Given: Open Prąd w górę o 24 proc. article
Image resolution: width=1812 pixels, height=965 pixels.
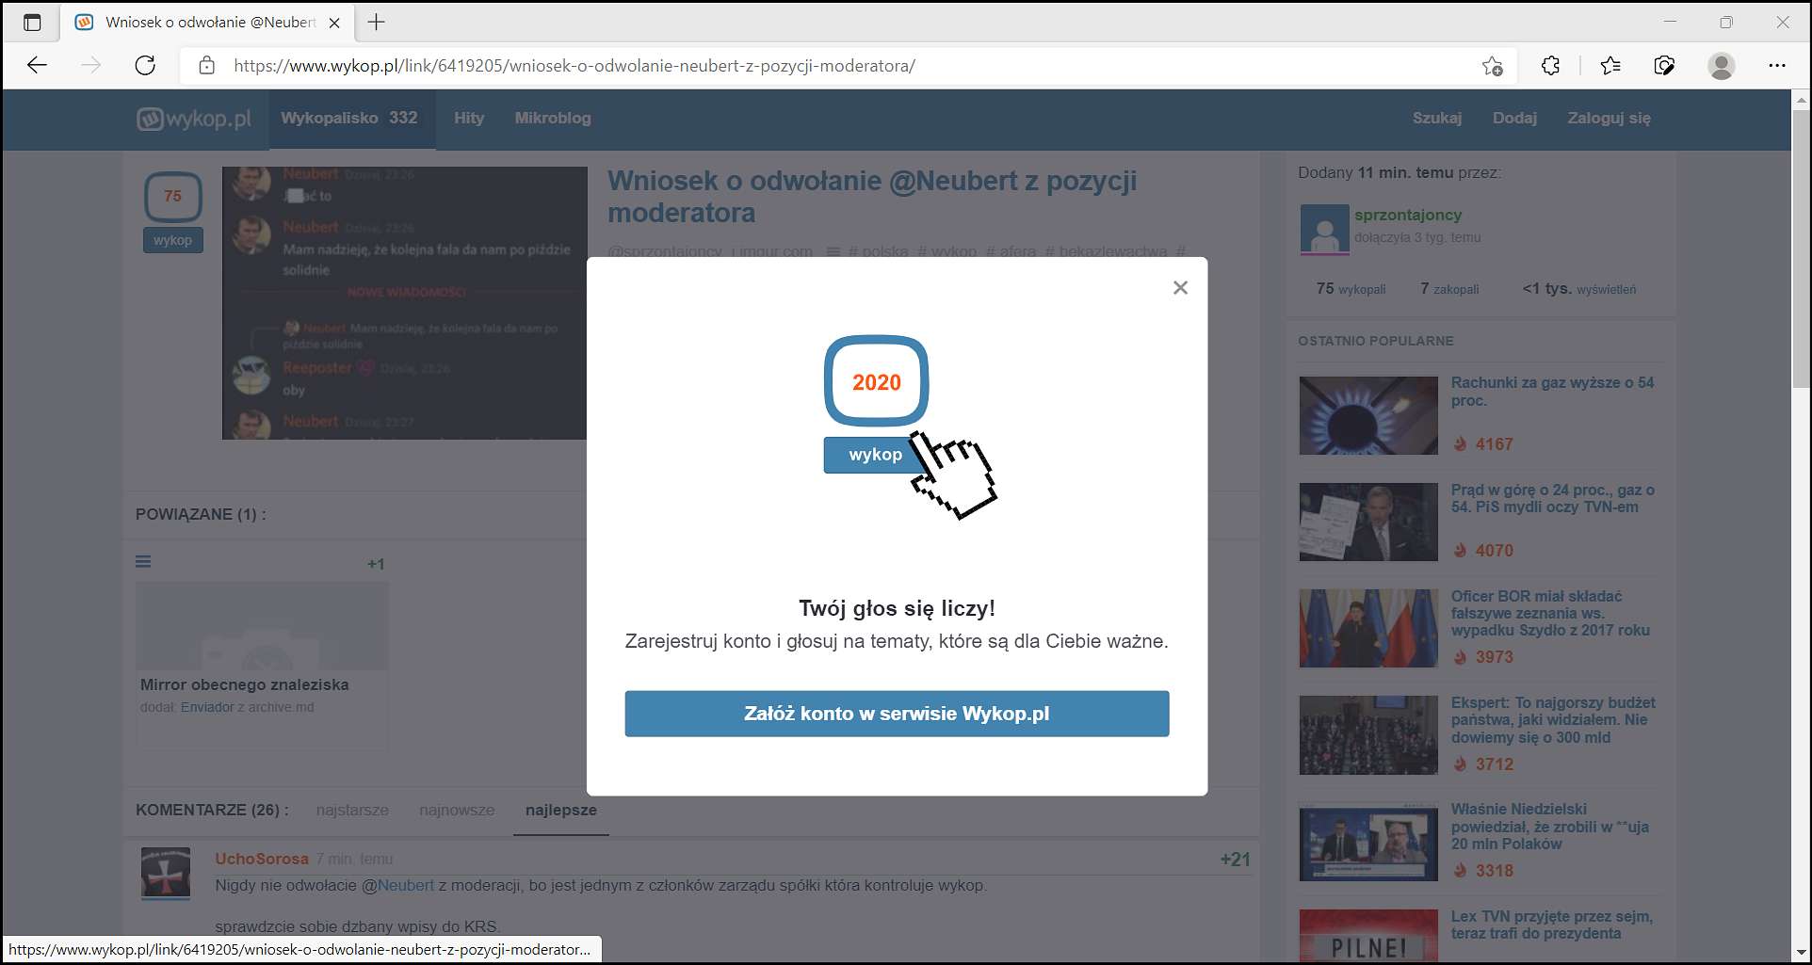Looking at the screenshot, I should [x=1552, y=498].
